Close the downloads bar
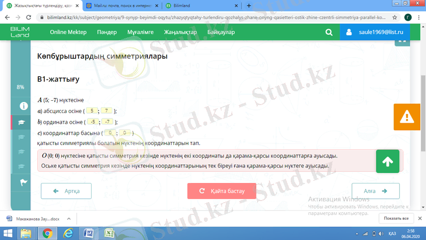 (420, 218)
